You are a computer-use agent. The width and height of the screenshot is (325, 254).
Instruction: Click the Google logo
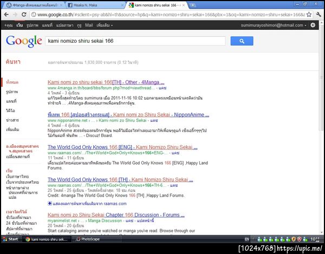point(24,41)
